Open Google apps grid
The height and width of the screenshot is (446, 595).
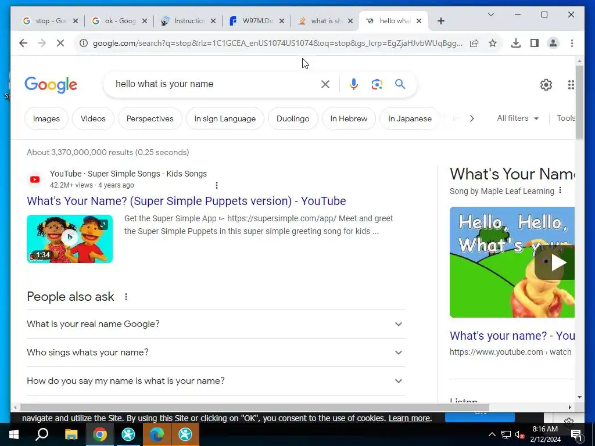point(571,85)
